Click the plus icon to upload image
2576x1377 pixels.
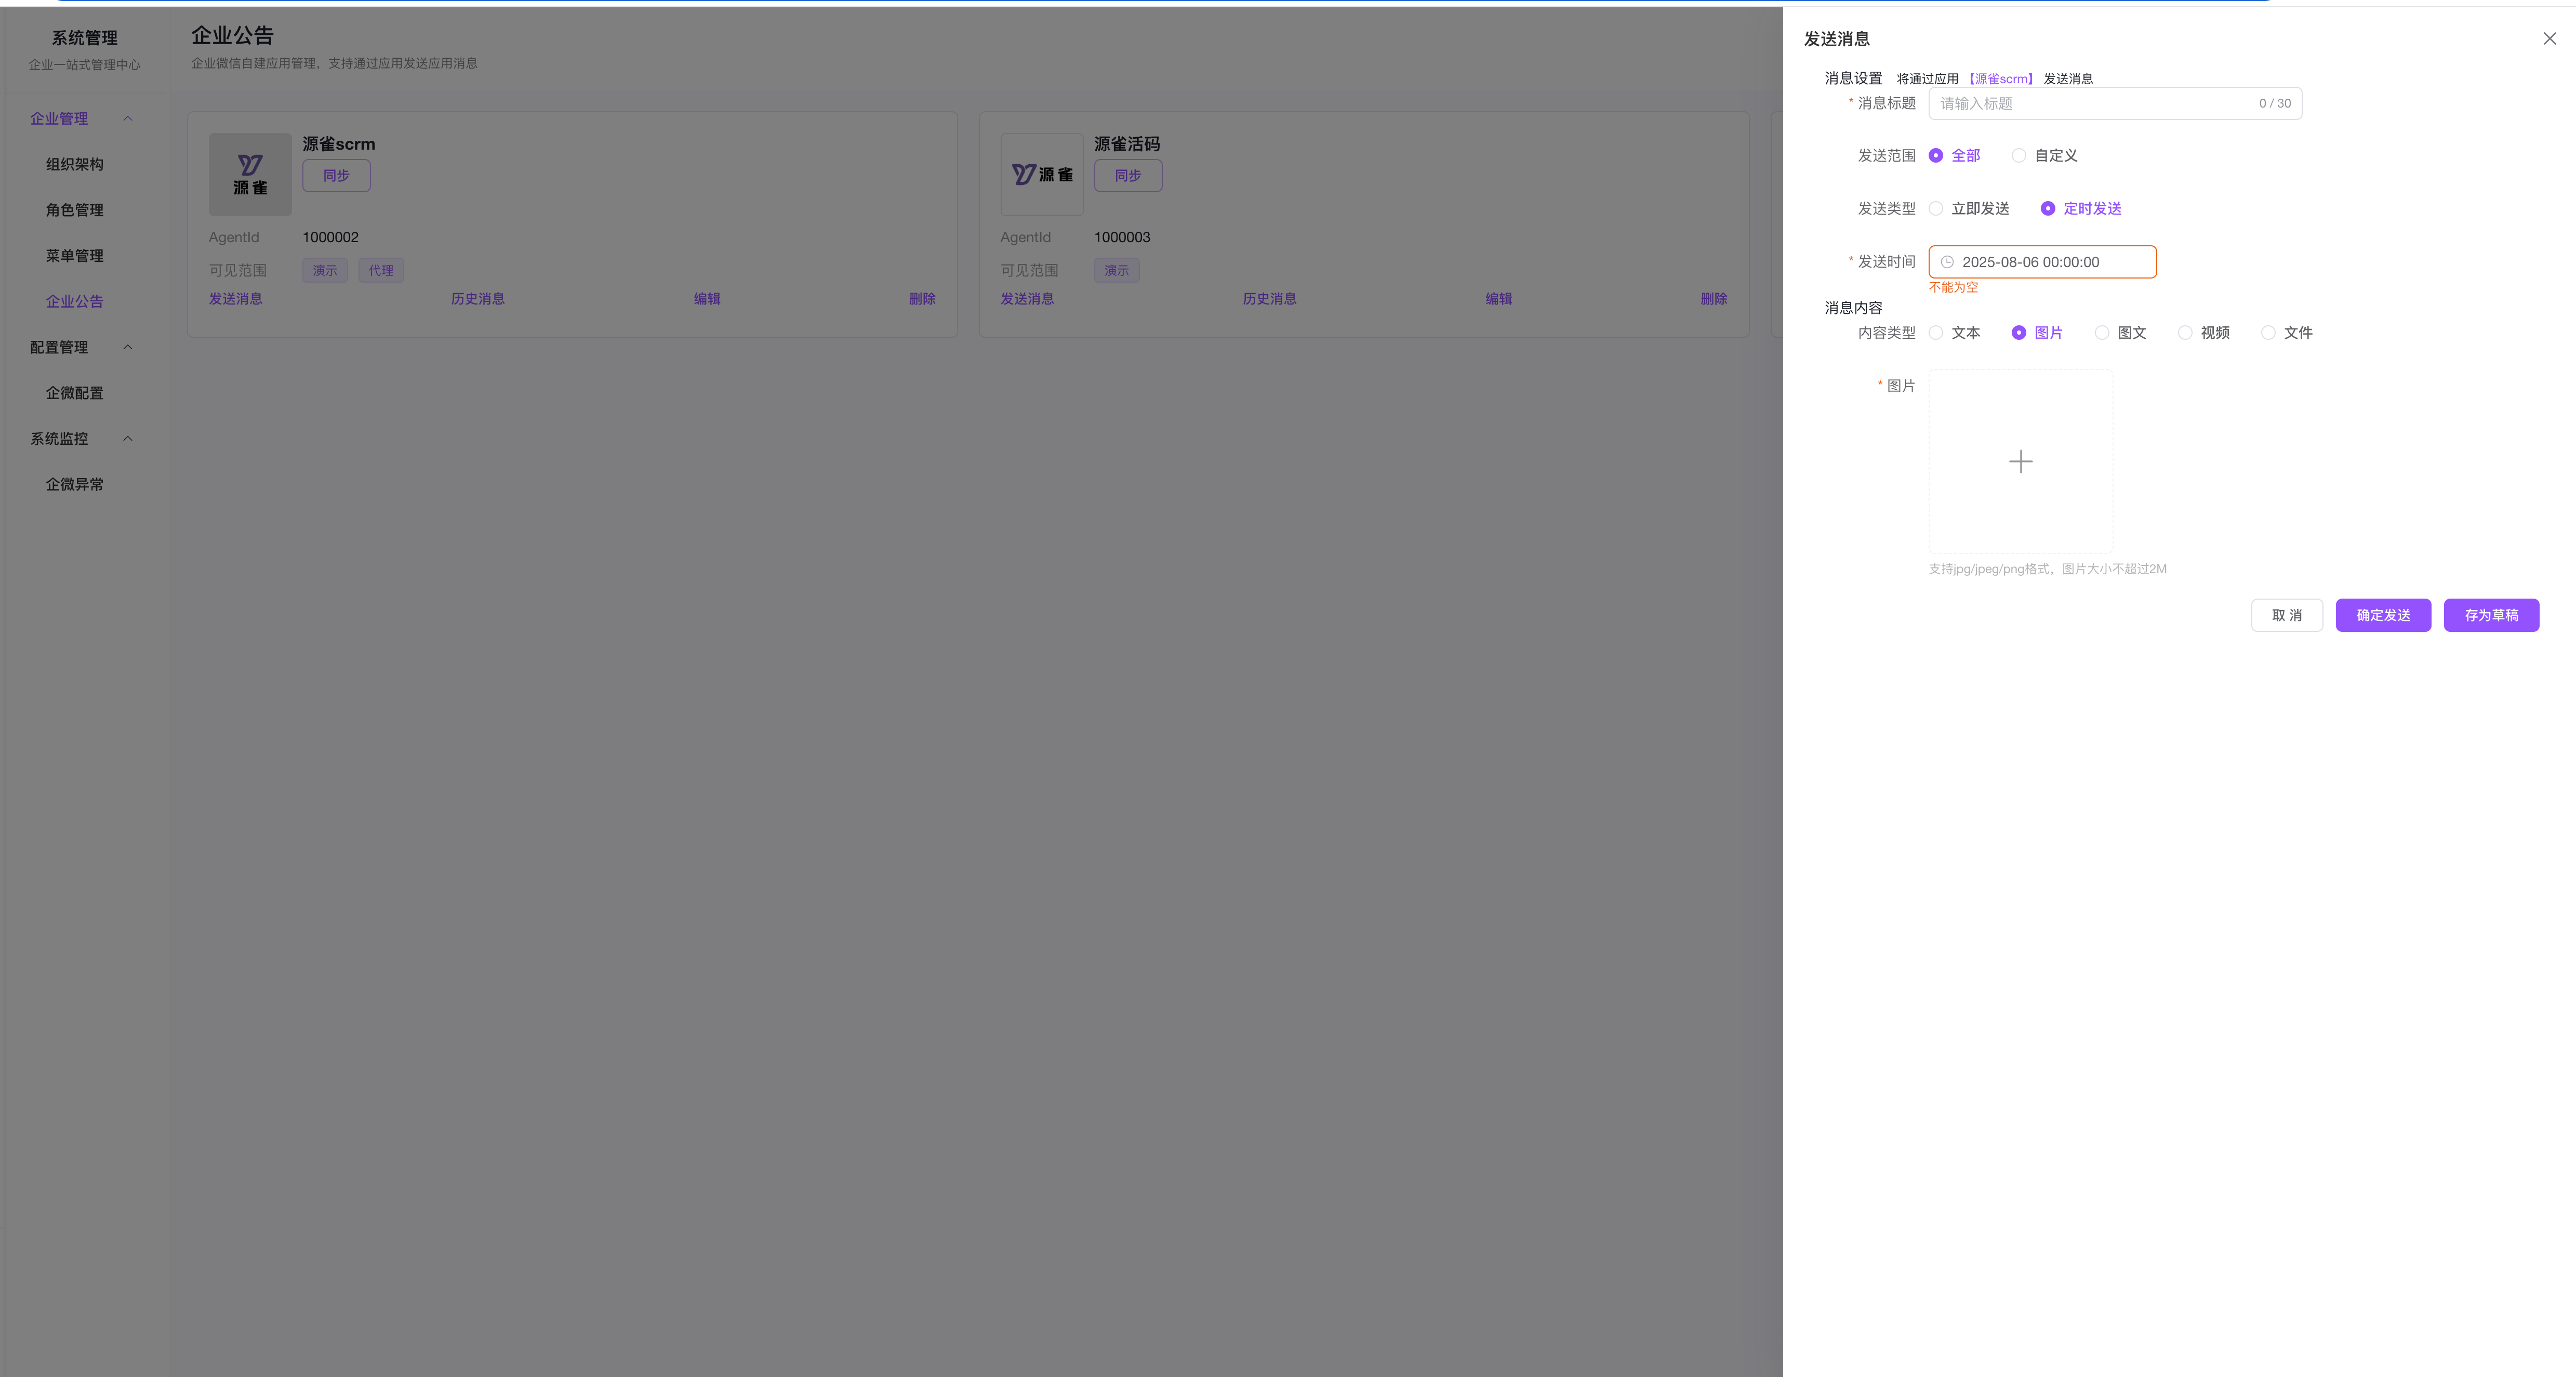pos(2020,461)
